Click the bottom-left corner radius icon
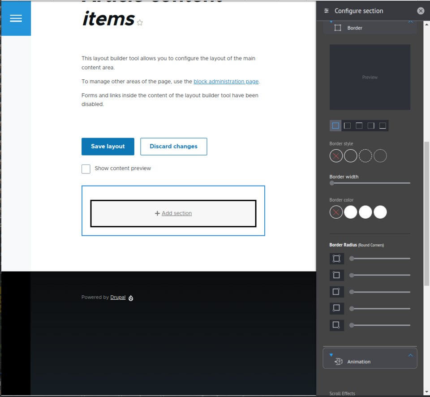This screenshot has width=430, height=397. pyautogui.click(x=336, y=308)
